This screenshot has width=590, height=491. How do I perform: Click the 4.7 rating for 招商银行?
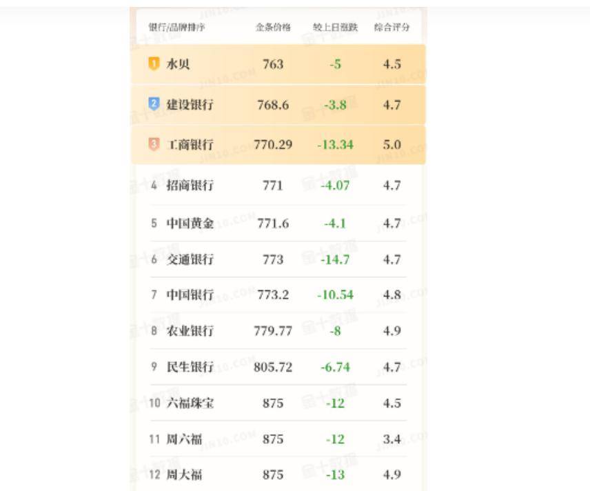(391, 186)
